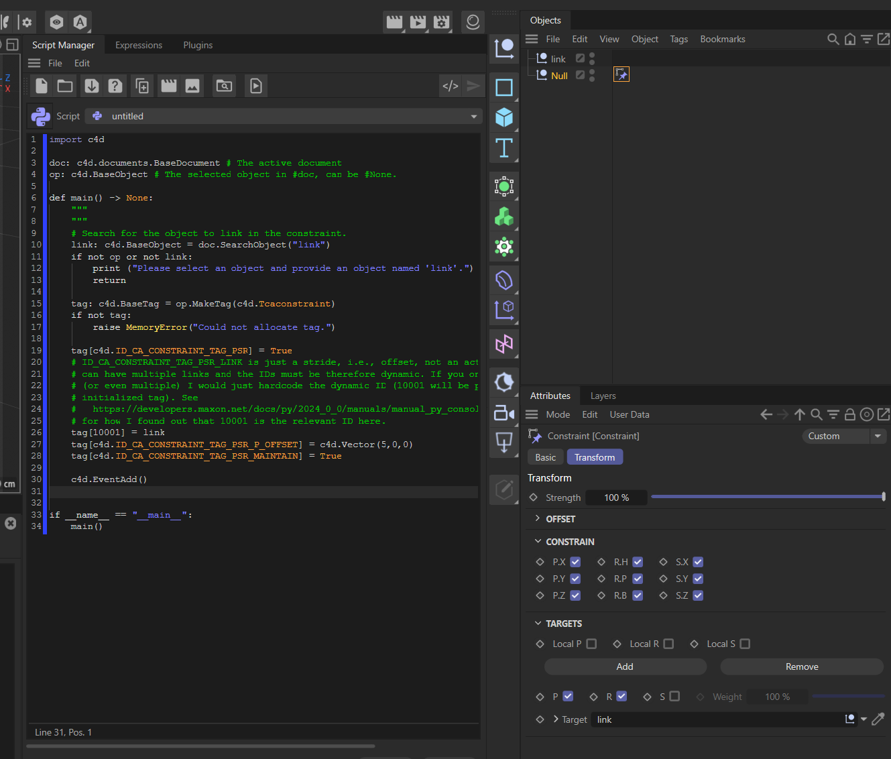Screen dimensions: 891x759
Task: Open the script help question-mark icon
Action: point(115,86)
